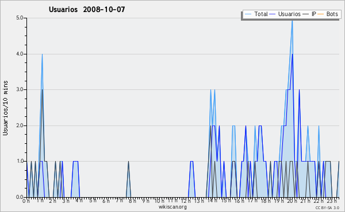Click the '1 h' x-axis label
Viewport: 345px width, 212px height.
[x=40, y=201]
